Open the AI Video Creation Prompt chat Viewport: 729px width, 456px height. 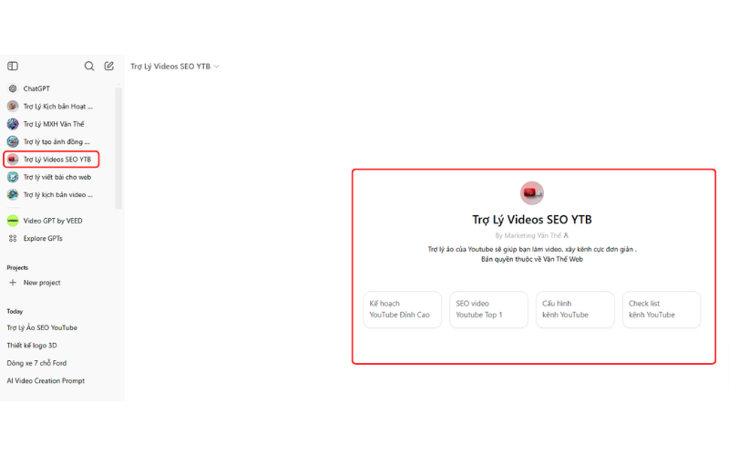click(x=46, y=380)
